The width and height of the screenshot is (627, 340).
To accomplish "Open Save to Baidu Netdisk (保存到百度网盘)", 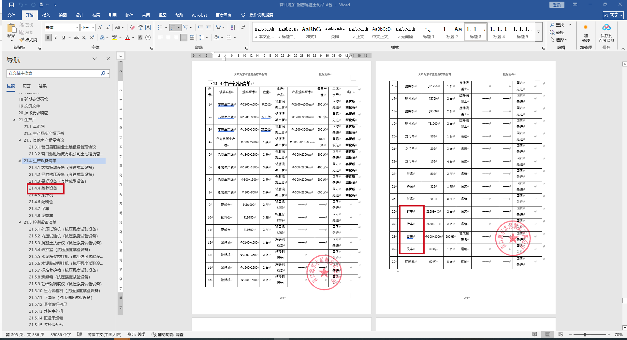I will (606, 33).
